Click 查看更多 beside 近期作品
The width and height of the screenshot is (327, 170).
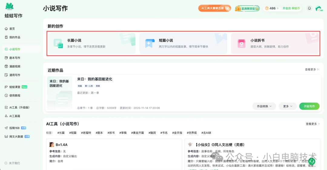point(312,69)
